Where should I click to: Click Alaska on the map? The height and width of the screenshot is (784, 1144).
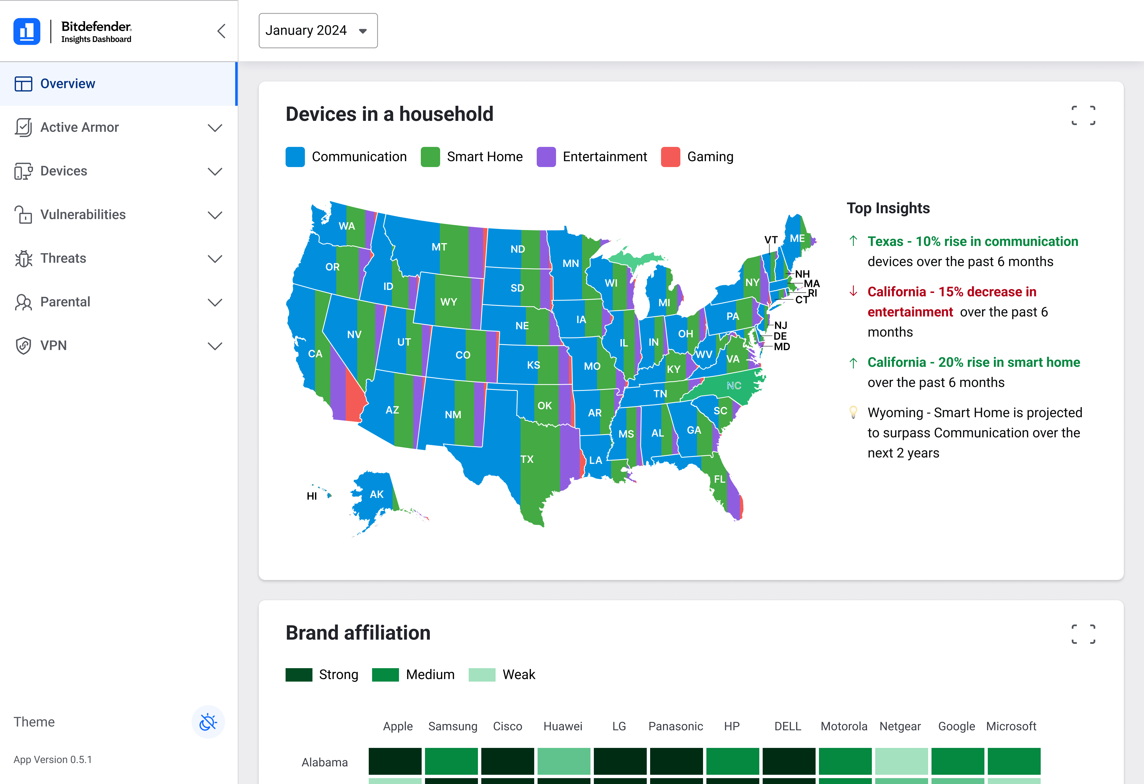click(x=377, y=494)
